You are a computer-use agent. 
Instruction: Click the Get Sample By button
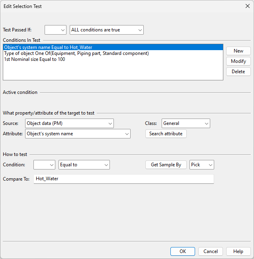click(166, 165)
